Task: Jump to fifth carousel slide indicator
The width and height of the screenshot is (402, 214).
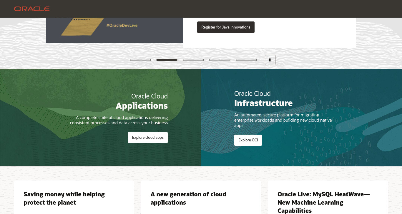Action: 246,60
